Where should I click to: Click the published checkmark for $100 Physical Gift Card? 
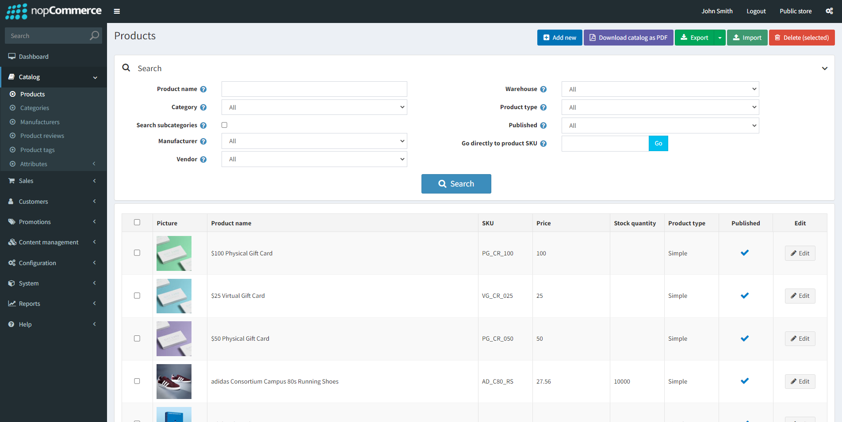(x=745, y=253)
